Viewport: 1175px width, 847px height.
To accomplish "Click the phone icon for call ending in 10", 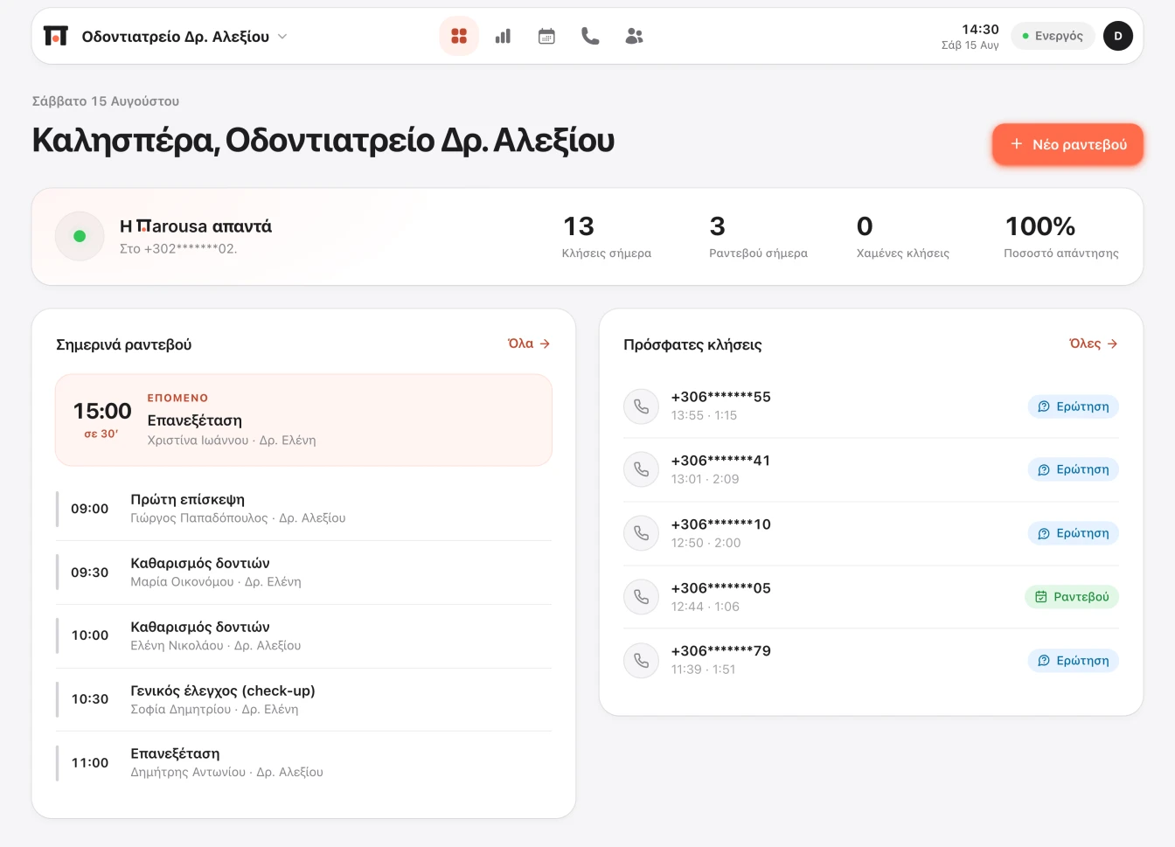I will (x=641, y=533).
